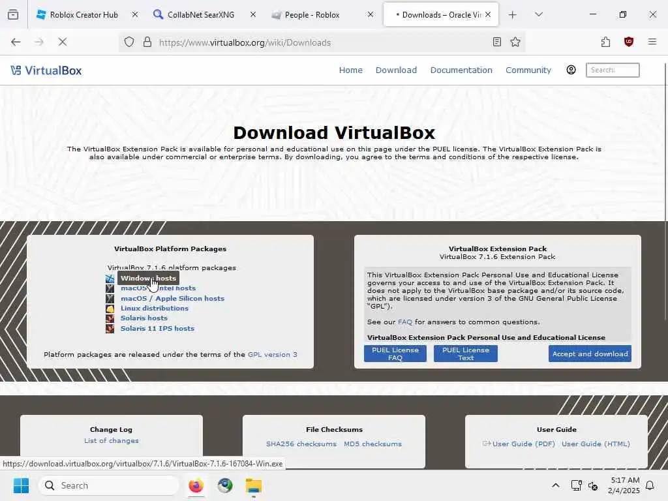
Task: Click the macOS / Apple Silicon hosts link
Action: pyautogui.click(x=172, y=298)
